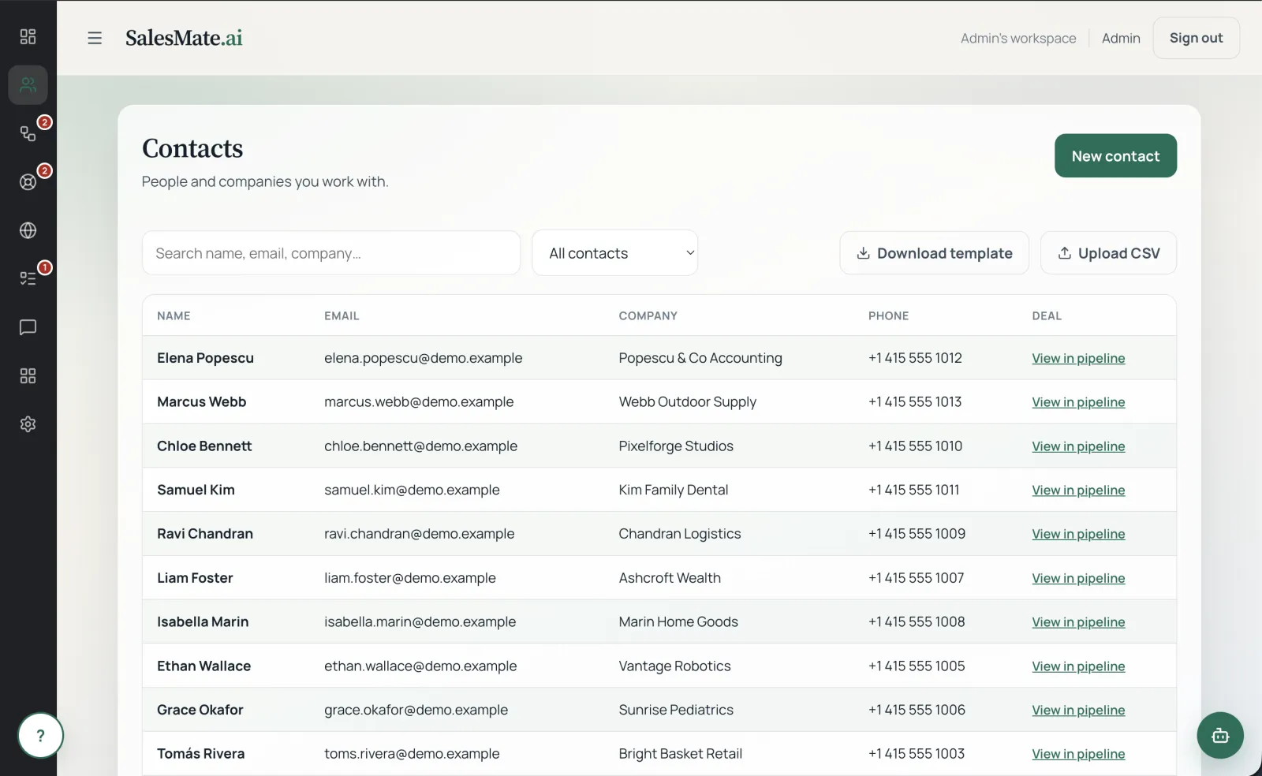Screen dimensions: 1262x776
Task: Open View in pipeline for Liam Foster
Action: pyautogui.click(x=1078, y=578)
